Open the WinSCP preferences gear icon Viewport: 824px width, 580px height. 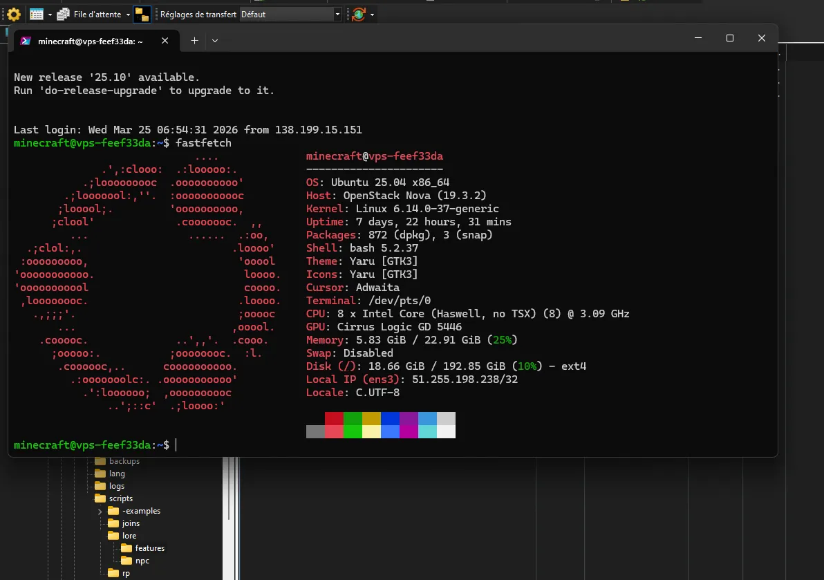pos(13,14)
